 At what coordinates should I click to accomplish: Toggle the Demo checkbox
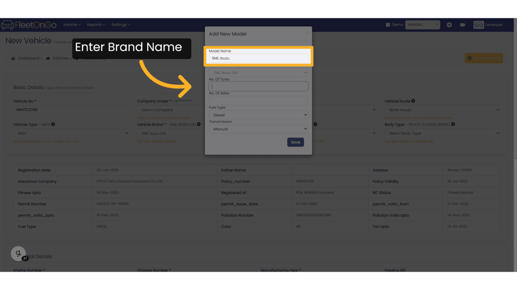point(388,25)
